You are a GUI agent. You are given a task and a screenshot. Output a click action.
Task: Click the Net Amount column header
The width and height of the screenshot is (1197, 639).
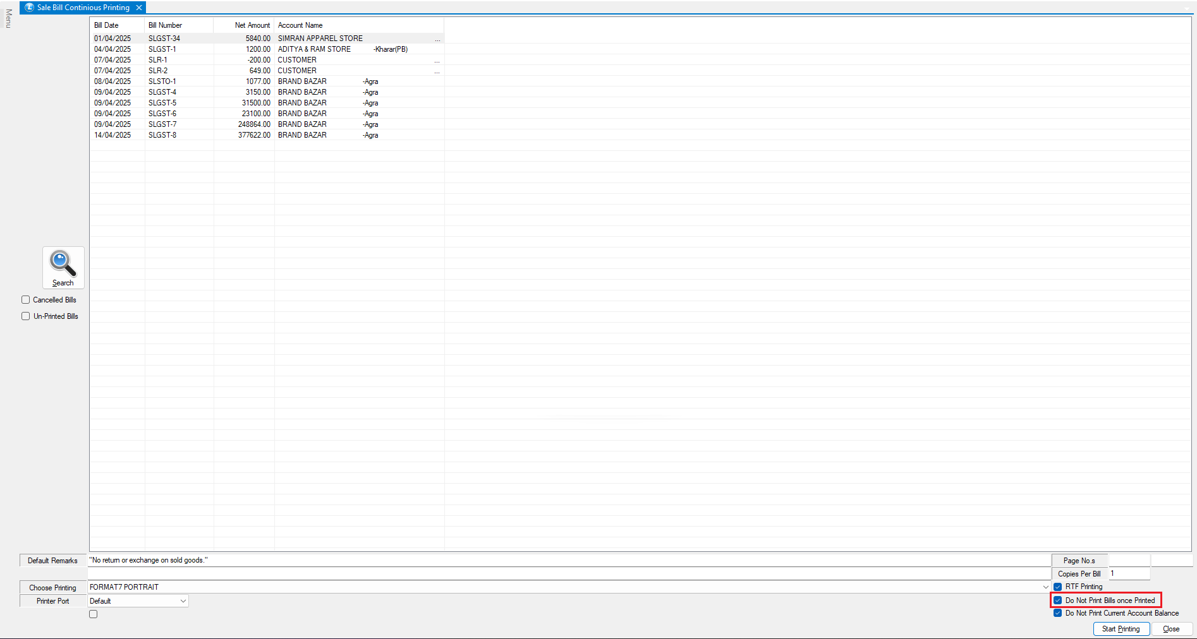tap(252, 25)
